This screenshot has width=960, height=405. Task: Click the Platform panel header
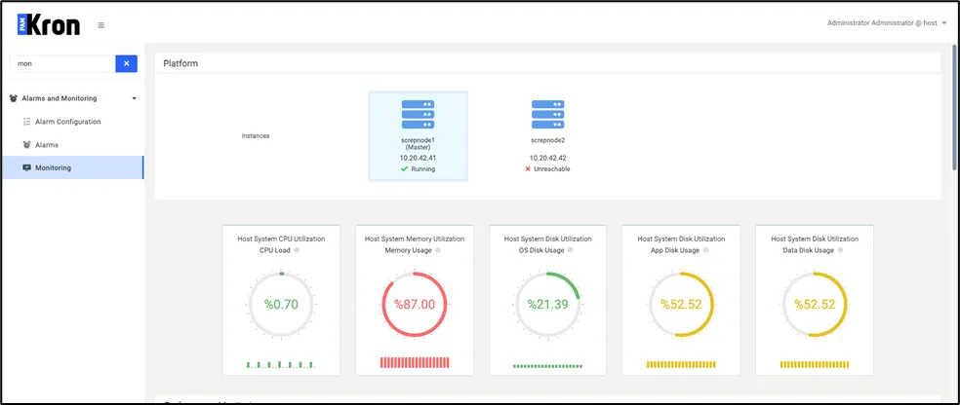pyautogui.click(x=548, y=63)
